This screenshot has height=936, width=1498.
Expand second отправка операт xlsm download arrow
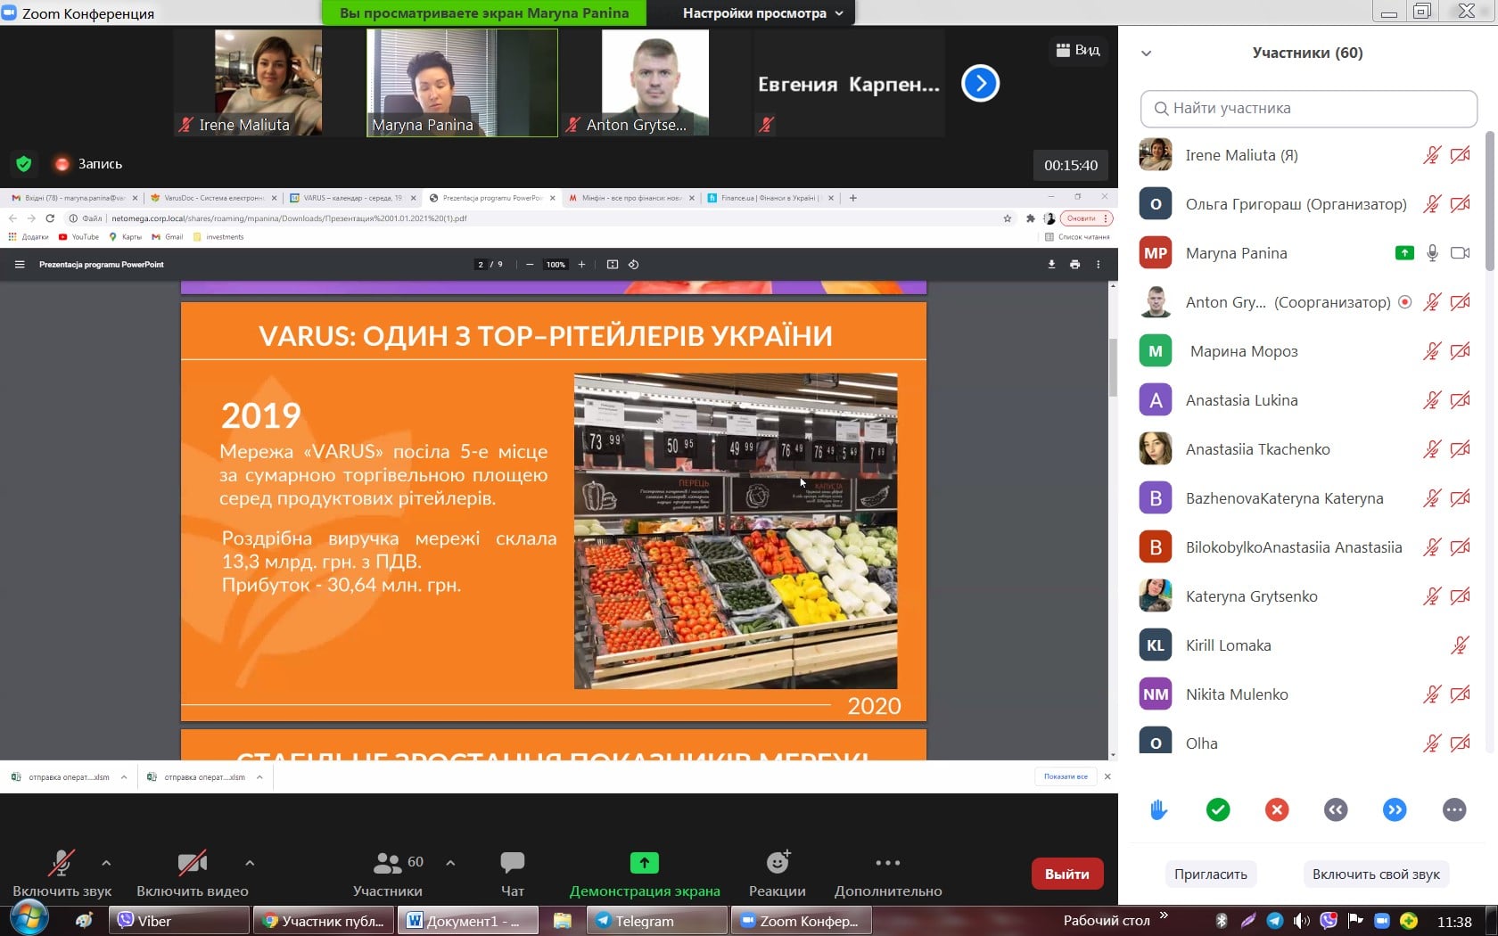[259, 777]
